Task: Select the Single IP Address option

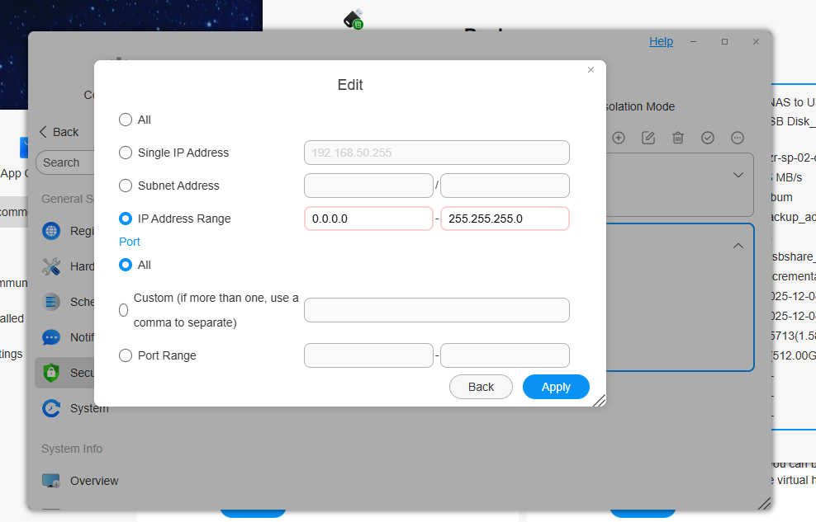Action: [126, 153]
